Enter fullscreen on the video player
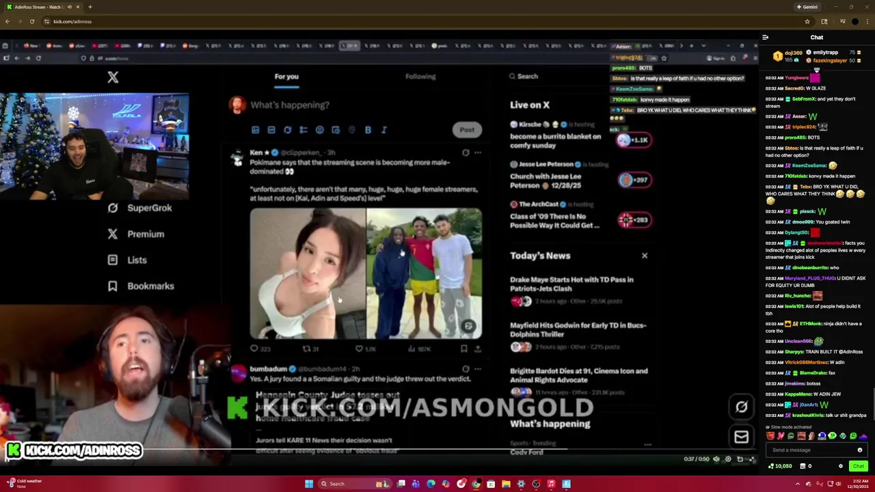The width and height of the screenshot is (875, 492). (751, 459)
